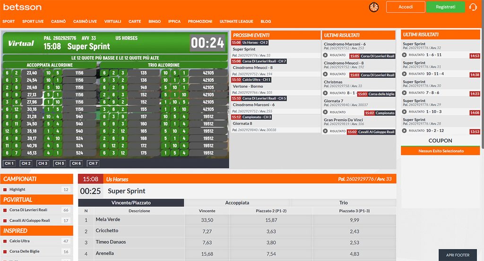This screenshot has height=261, width=484.
Task: Open upcoming event Calcio Ultra - CH 1
Action: point(251,80)
